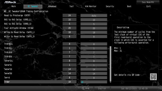Click the search magnifier icon (F4)

point(83,88)
